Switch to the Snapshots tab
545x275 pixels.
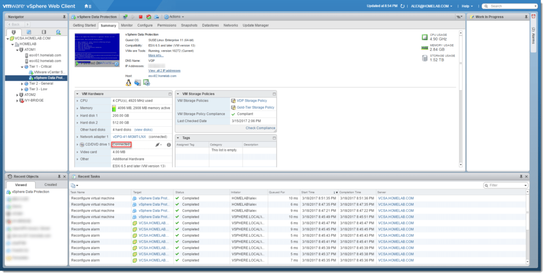pos(189,26)
